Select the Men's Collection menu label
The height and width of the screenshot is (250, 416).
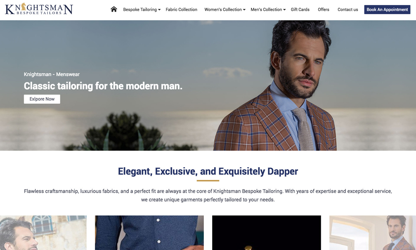[x=266, y=10]
